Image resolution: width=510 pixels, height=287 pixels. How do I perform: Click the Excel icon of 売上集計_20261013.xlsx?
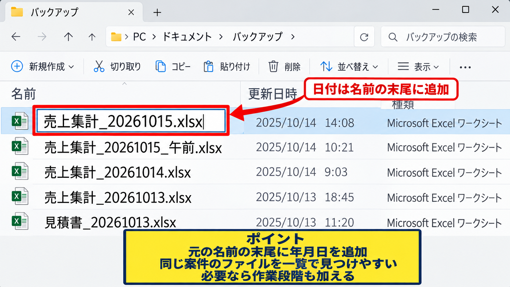coord(20,196)
